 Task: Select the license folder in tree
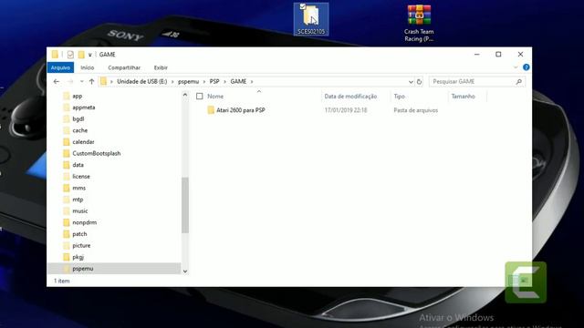pos(81,177)
